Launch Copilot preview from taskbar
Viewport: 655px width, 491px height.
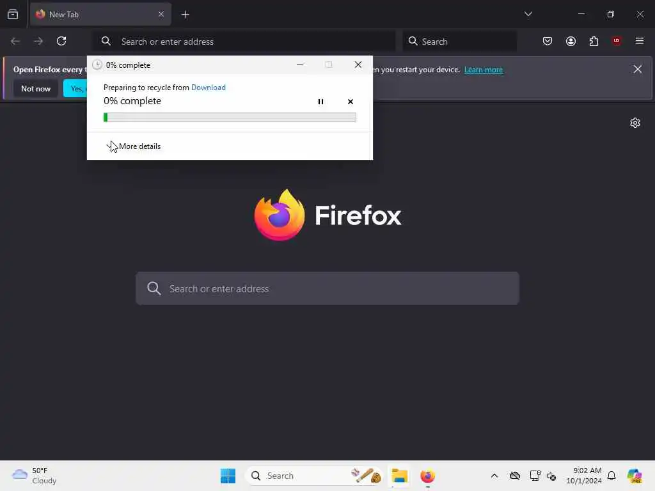tap(634, 476)
